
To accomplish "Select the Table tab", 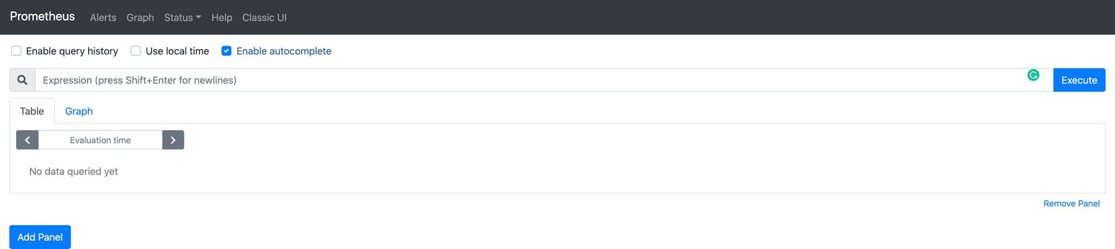I will point(32,111).
